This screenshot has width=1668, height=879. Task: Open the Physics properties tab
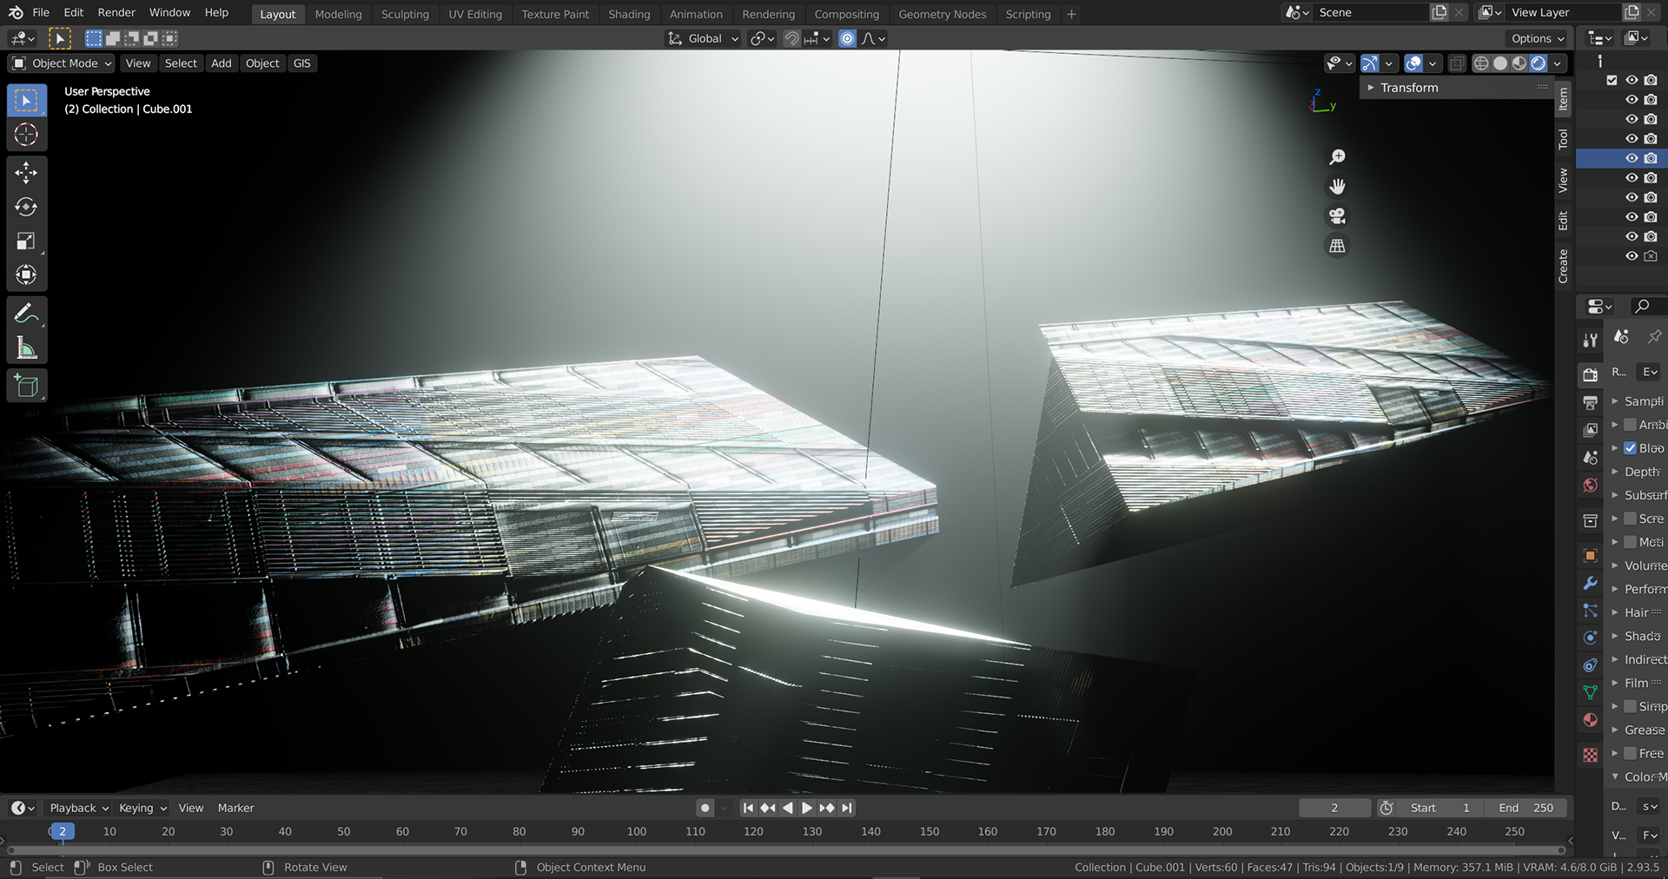point(1590,638)
